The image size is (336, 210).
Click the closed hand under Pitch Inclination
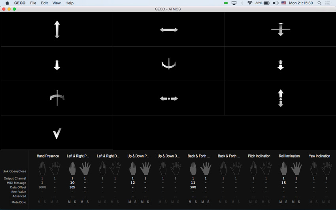pos(253,168)
